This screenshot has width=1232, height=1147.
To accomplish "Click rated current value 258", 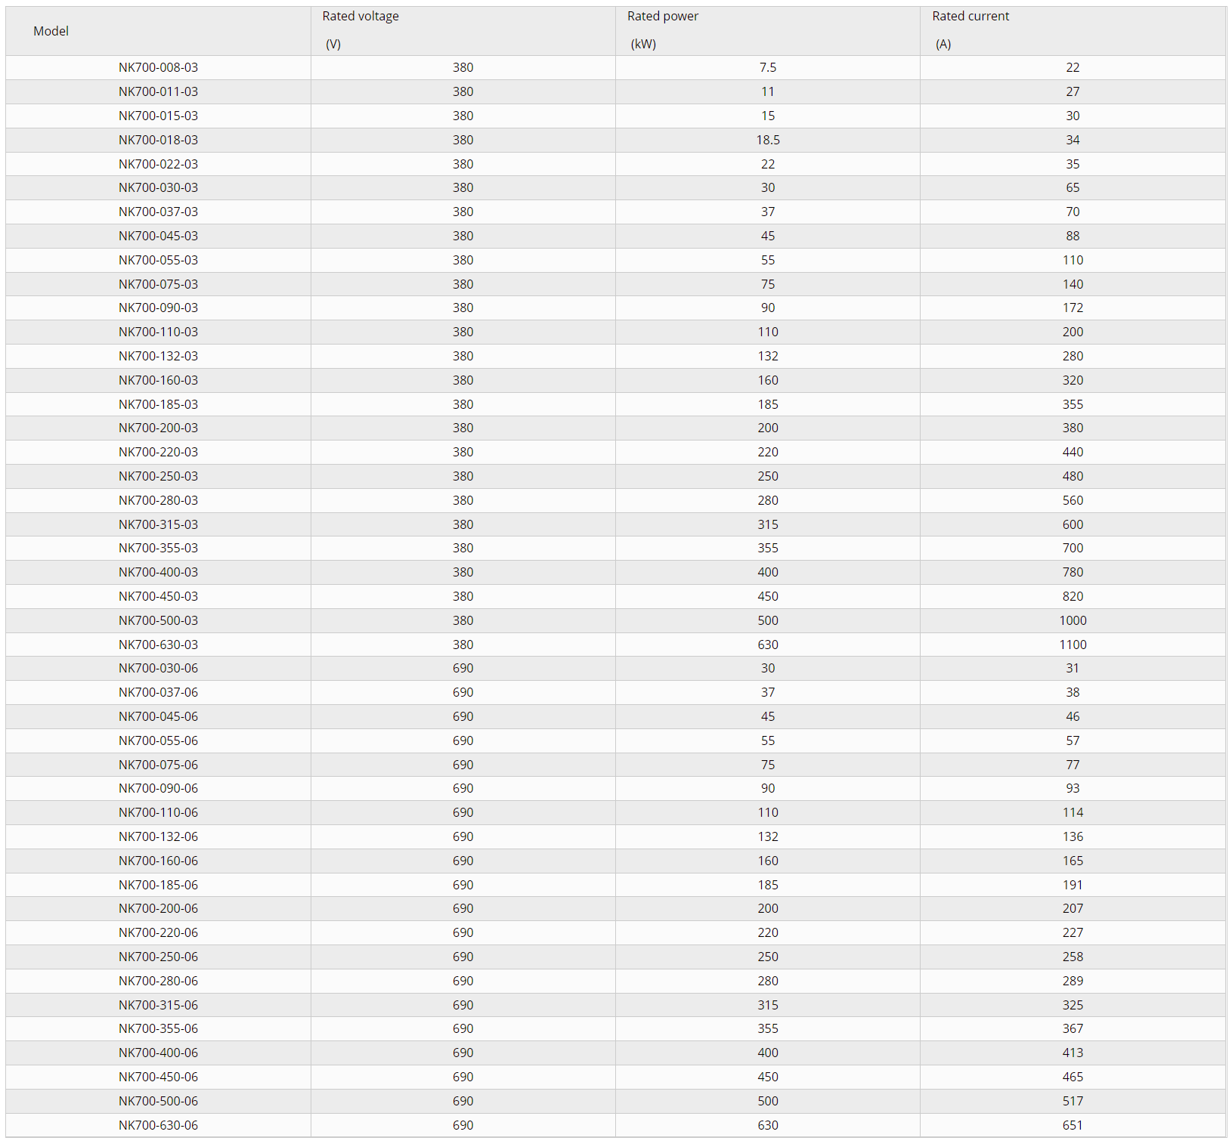I will tap(1073, 957).
